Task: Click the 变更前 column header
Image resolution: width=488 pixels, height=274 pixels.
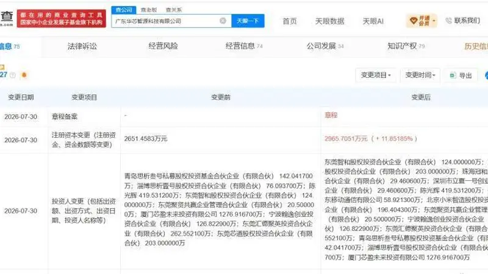Action: [221, 97]
